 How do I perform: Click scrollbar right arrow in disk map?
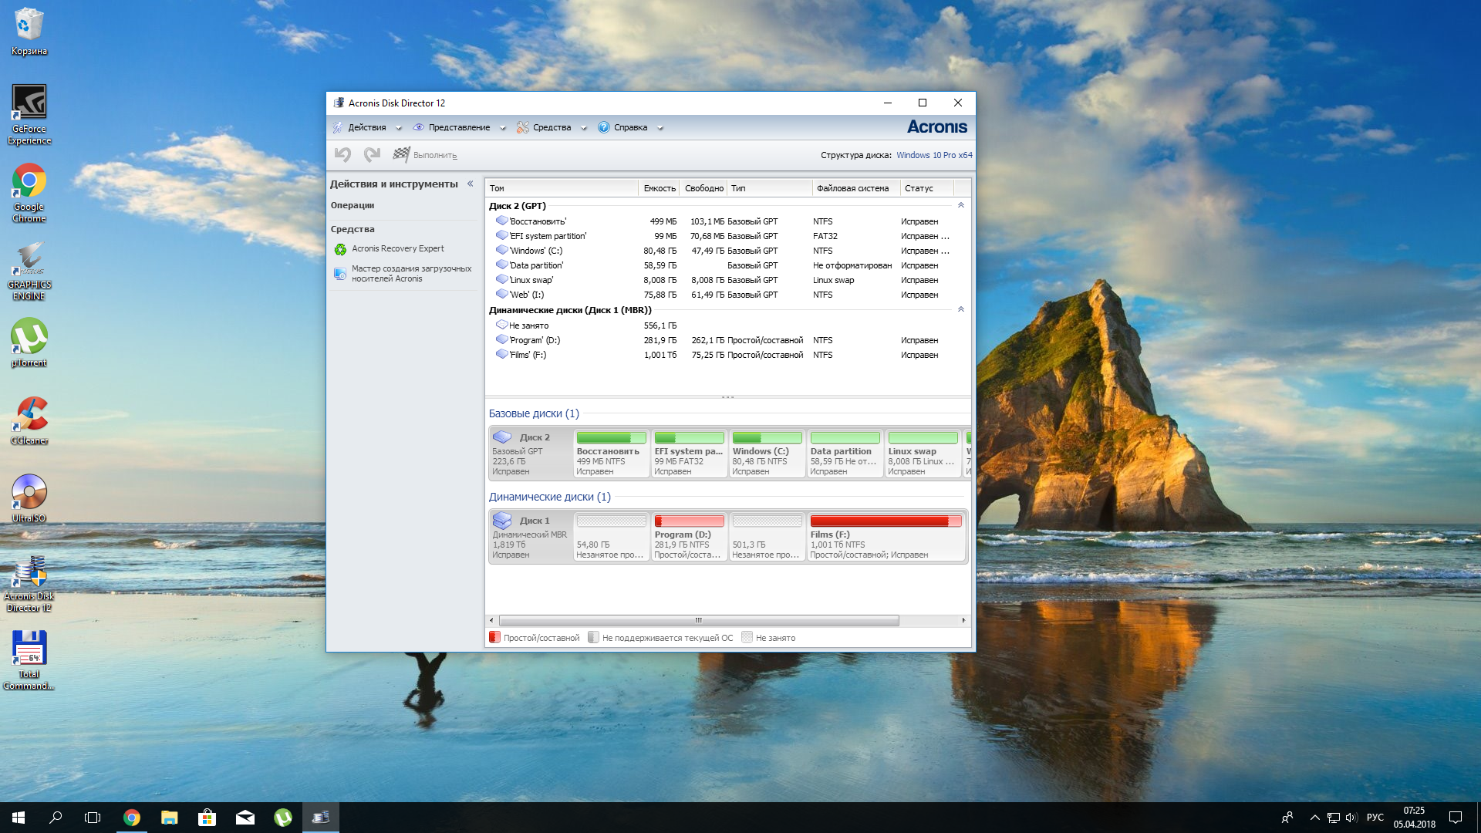[x=963, y=620]
